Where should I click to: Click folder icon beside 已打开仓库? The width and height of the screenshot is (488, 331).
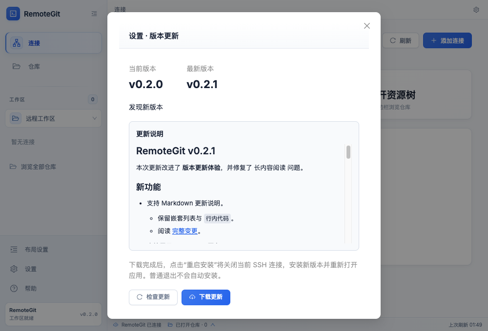(170, 325)
